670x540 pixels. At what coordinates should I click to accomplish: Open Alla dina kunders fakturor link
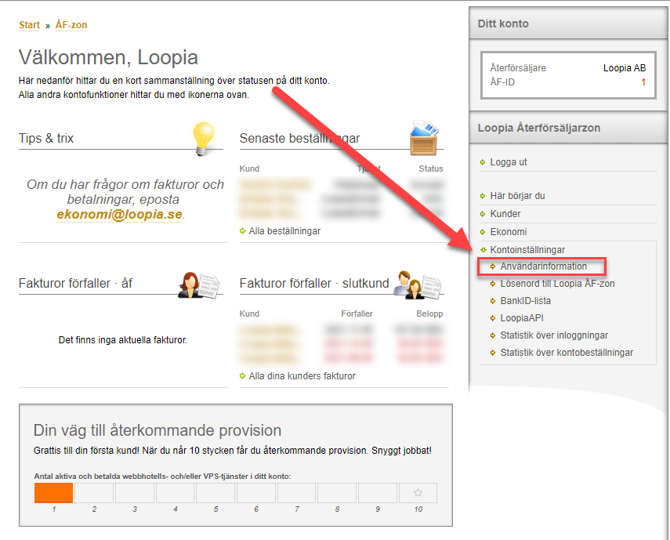(302, 376)
